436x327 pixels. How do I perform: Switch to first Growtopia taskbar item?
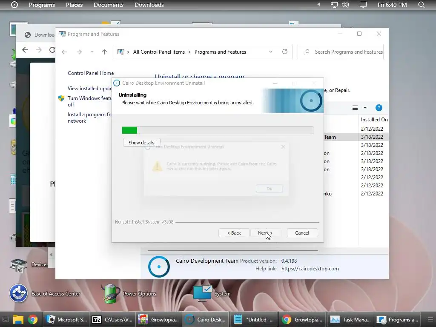[x=159, y=319]
